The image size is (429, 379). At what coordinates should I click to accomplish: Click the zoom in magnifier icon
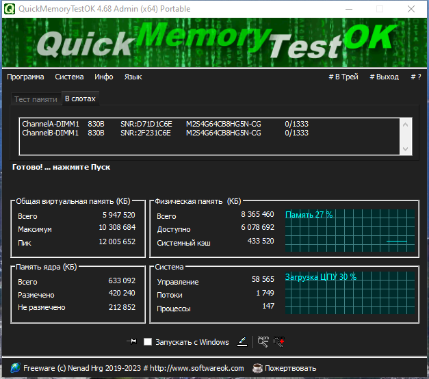(279, 341)
